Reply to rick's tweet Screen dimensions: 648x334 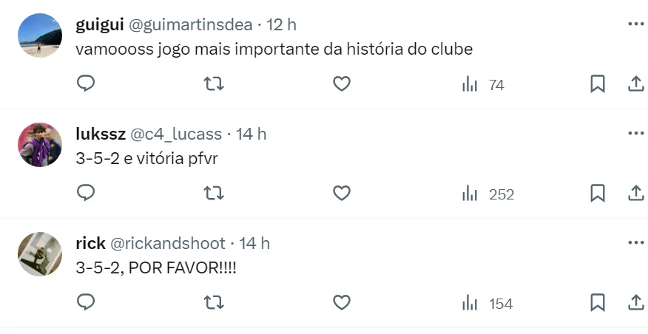tap(86, 303)
